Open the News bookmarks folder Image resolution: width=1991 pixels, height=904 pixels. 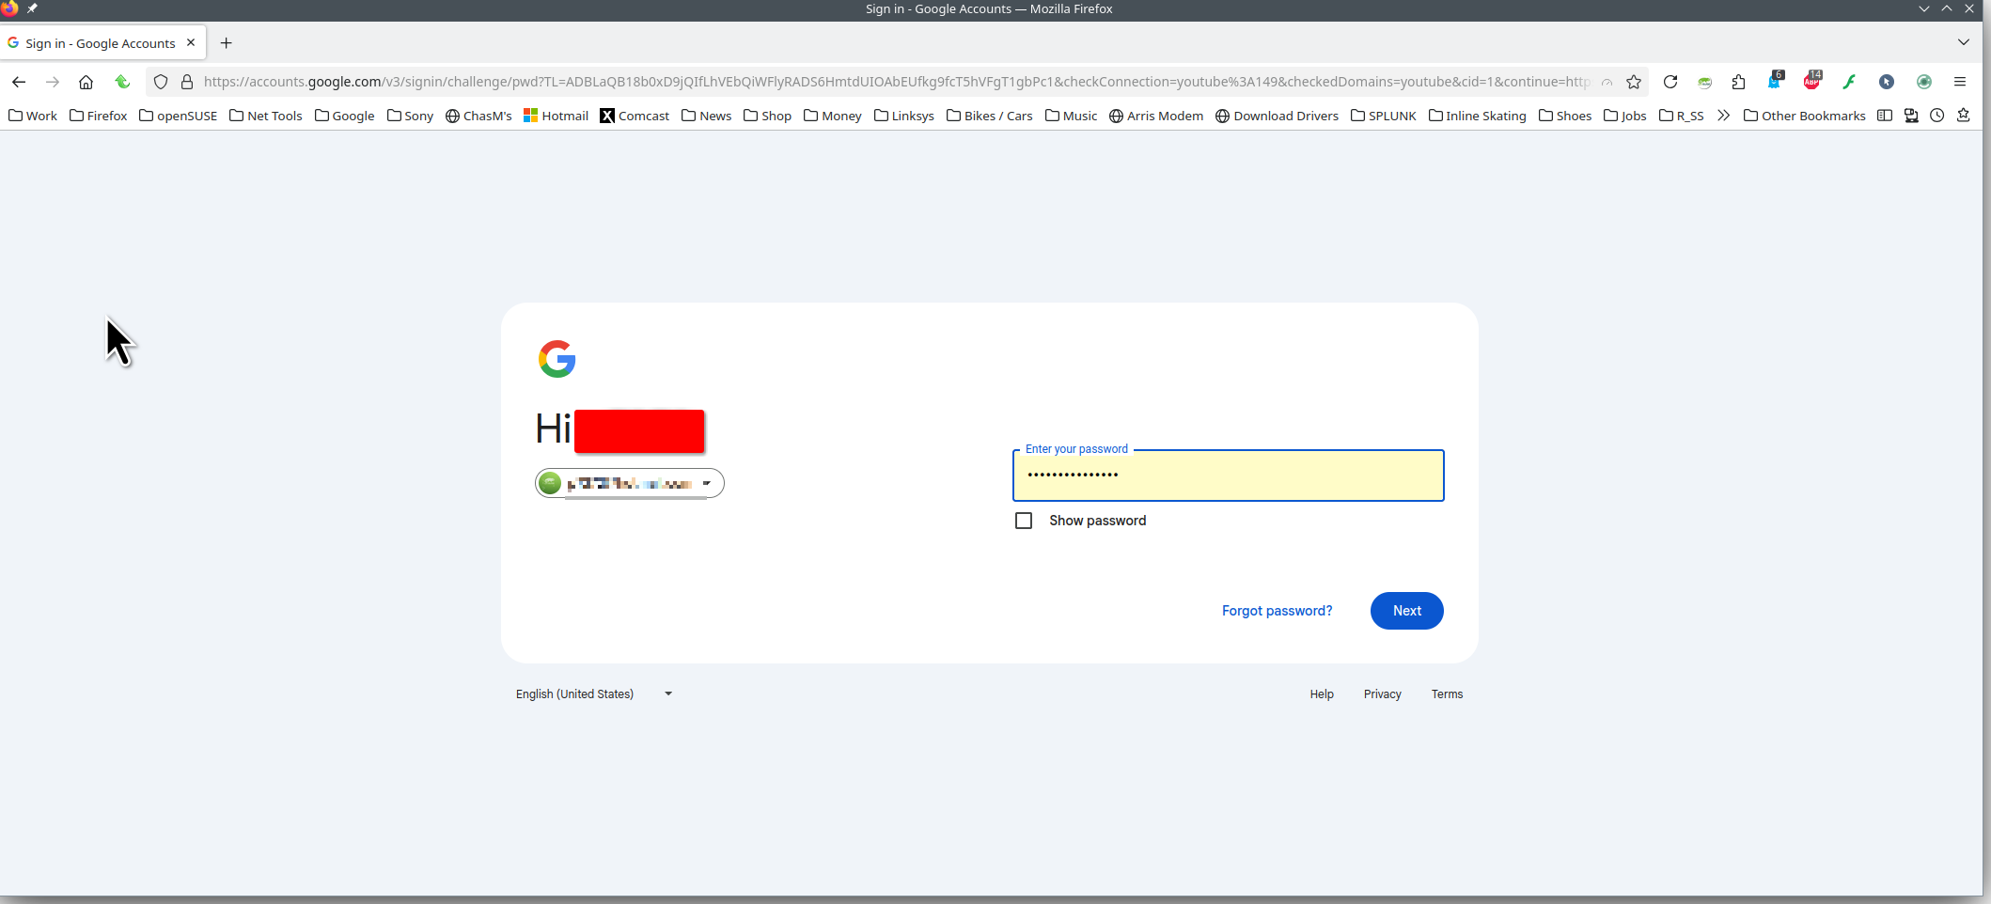click(707, 116)
